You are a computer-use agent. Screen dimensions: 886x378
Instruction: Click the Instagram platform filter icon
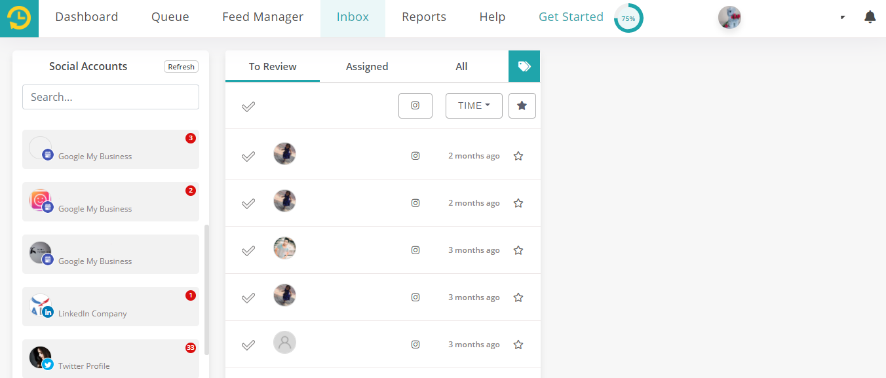(415, 105)
